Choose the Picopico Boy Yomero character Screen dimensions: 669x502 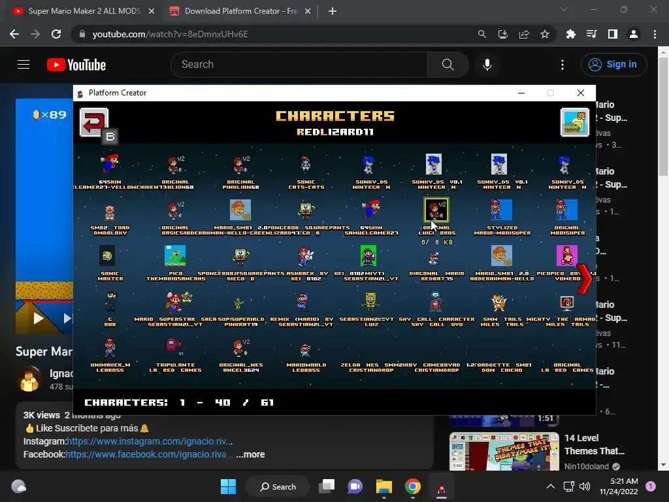pos(566,256)
